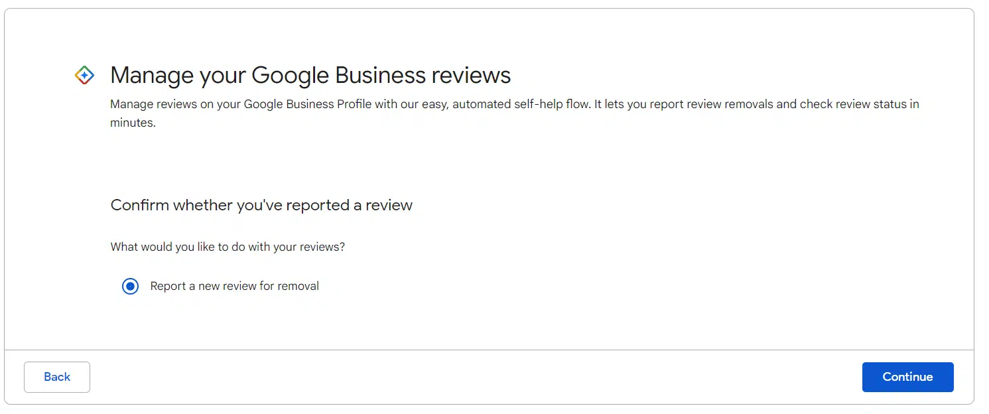Image resolution: width=989 pixels, height=414 pixels.
Task: Click the word "Manage" in the page title
Action: point(151,75)
